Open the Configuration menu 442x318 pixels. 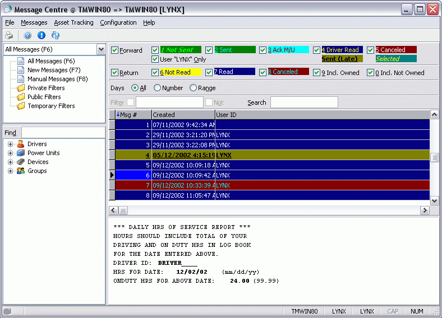tap(118, 22)
